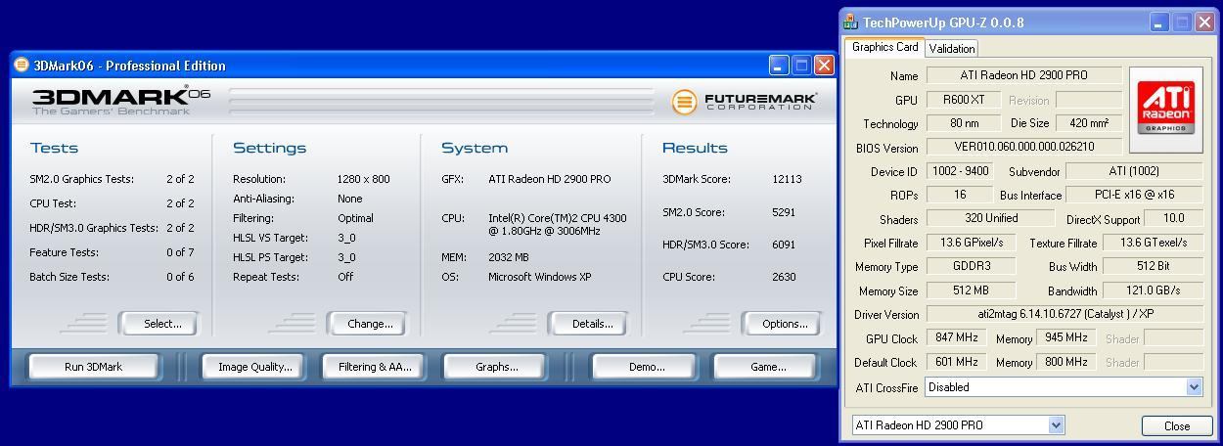Viewport: 1223px width, 446px height.
Task: Click the Bandwidth value 121.0 GB/s
Action: (1154, 290)
